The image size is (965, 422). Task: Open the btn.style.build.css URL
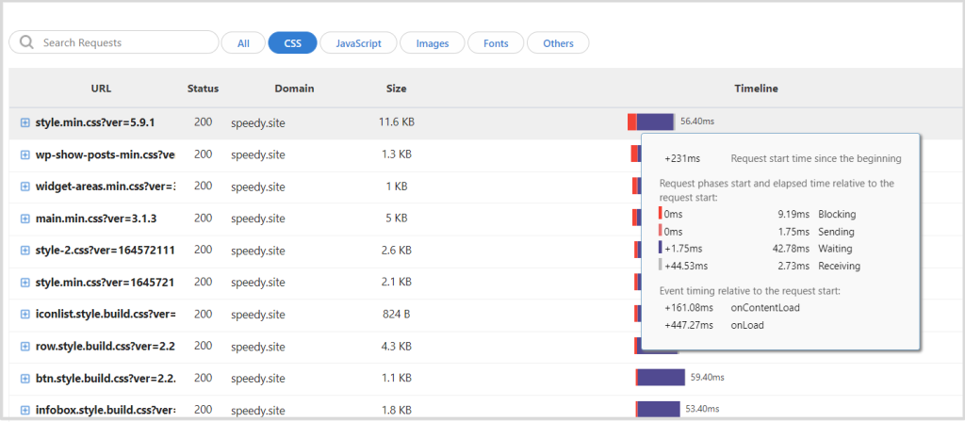[106, 379]
